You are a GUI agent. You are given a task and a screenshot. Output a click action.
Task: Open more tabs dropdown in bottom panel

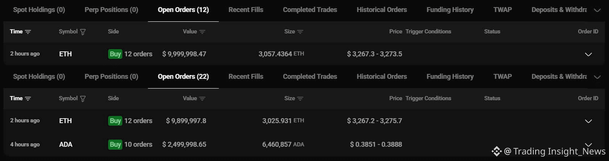[597, 77]
